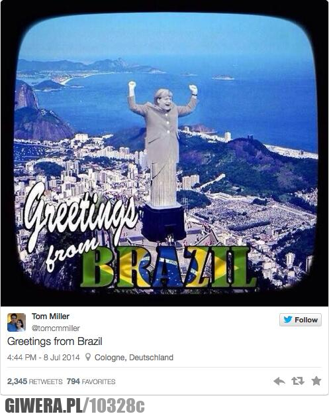The height and width of the screenshot is (416, 329).
Task: Open the 4:44 PM - 8 Jul 2014 timestamp
Action: (x=44, y=358)
